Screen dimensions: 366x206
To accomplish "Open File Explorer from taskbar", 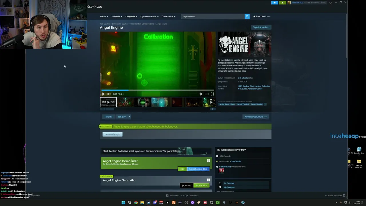I will 142,203.
